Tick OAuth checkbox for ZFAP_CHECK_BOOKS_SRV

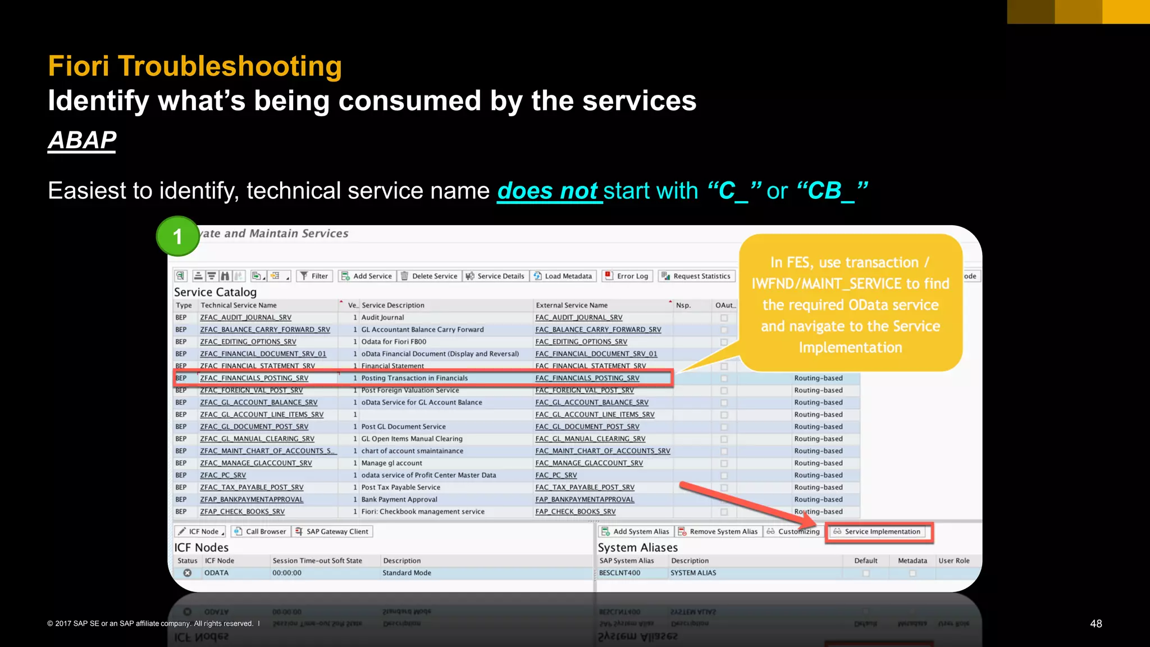(x=724, y=512)
